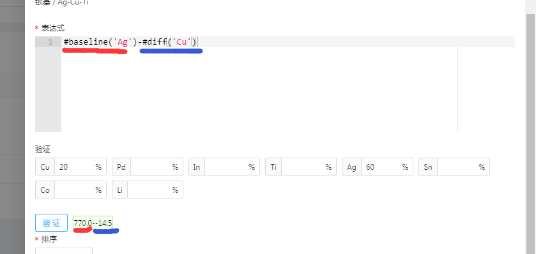Click the 验证 button
Viewport: 536px width, 254px height.
51,223
